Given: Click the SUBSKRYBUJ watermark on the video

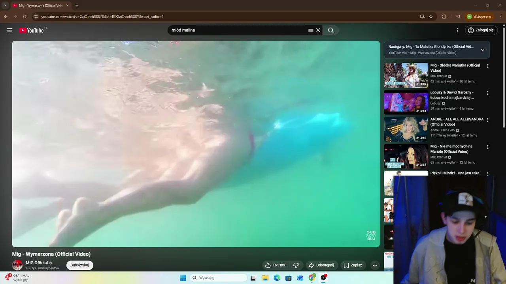Looking at the screenshot, I should pos(371,235).
